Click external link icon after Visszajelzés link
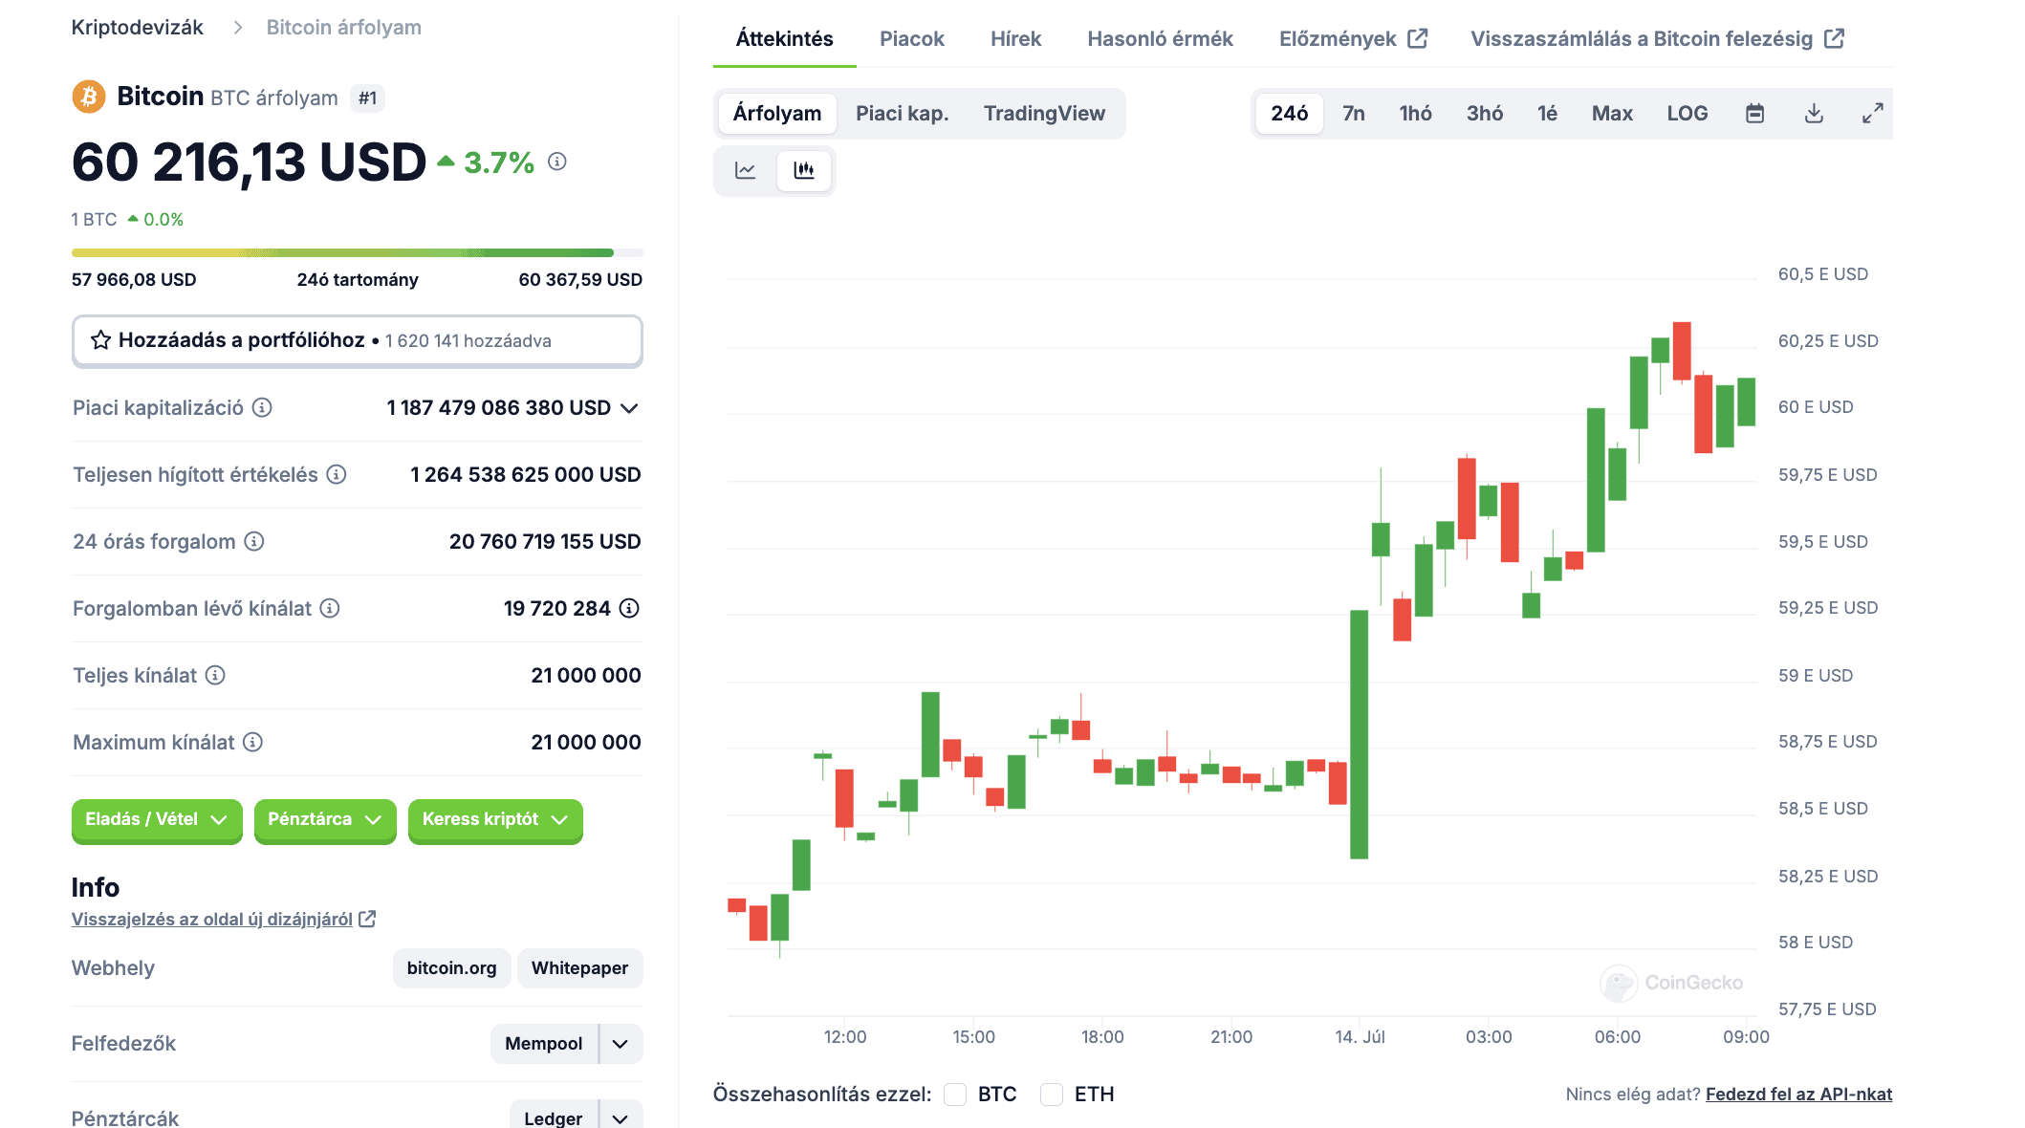 pos(367,919)
